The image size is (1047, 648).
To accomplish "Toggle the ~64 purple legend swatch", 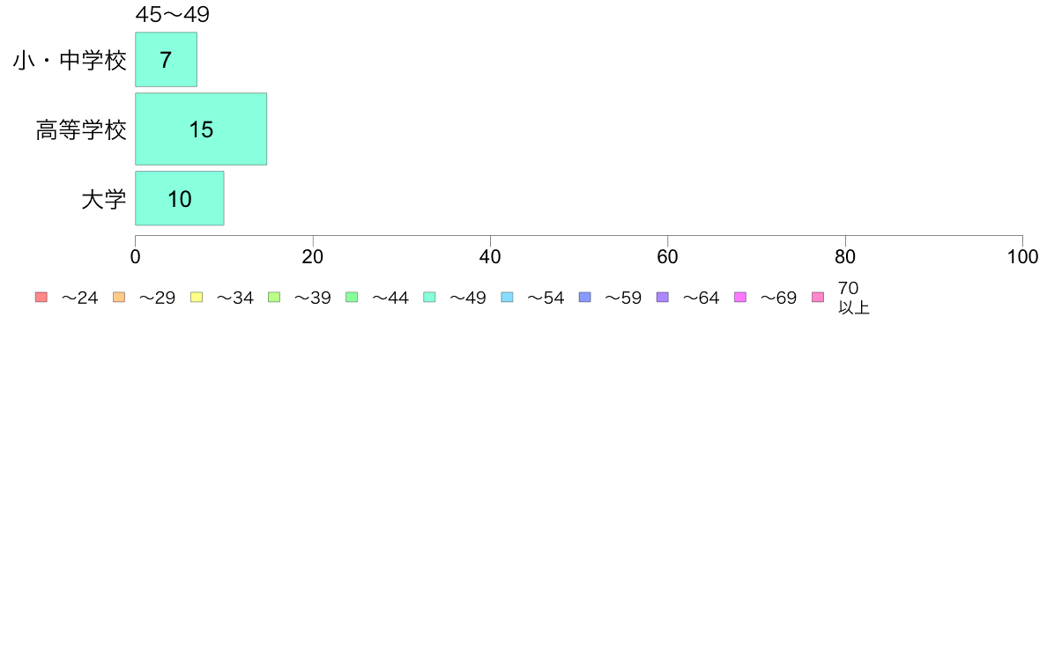I will pos(663,298).
